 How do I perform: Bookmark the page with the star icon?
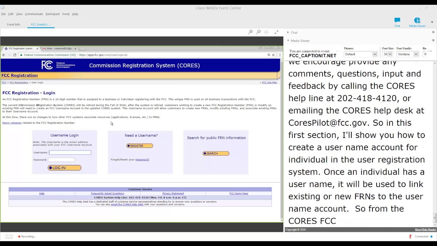tap(273, 55)
